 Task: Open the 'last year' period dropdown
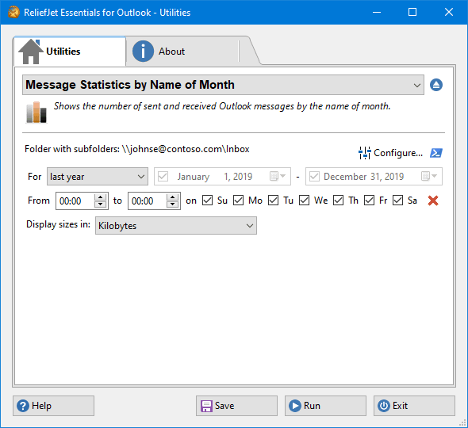pyautogui.click(x=98, y=177)
